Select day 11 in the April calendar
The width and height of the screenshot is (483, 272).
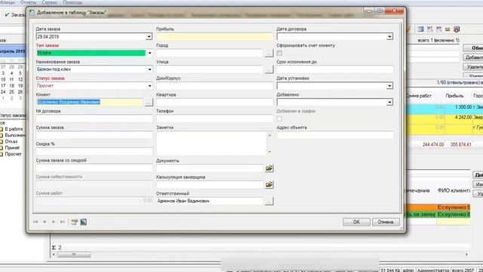pyautogui.click(x=12, y=79)
